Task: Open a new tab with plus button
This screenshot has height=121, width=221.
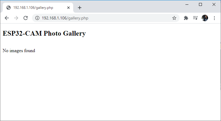Action: [x=79, y=8]
